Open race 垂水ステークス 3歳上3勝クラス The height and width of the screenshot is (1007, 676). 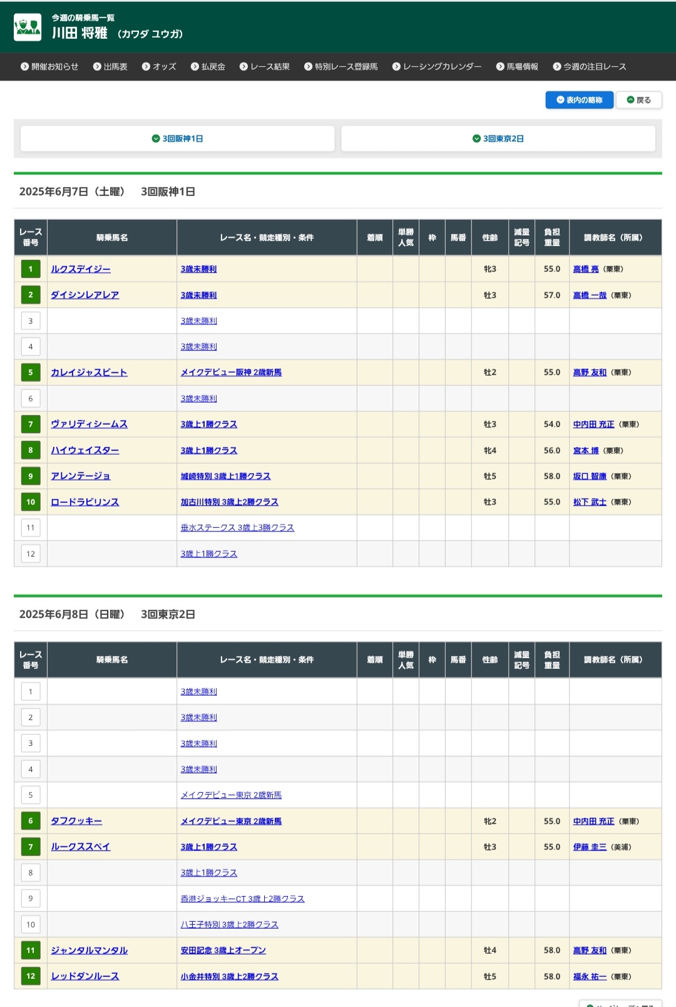click(237, 528)
